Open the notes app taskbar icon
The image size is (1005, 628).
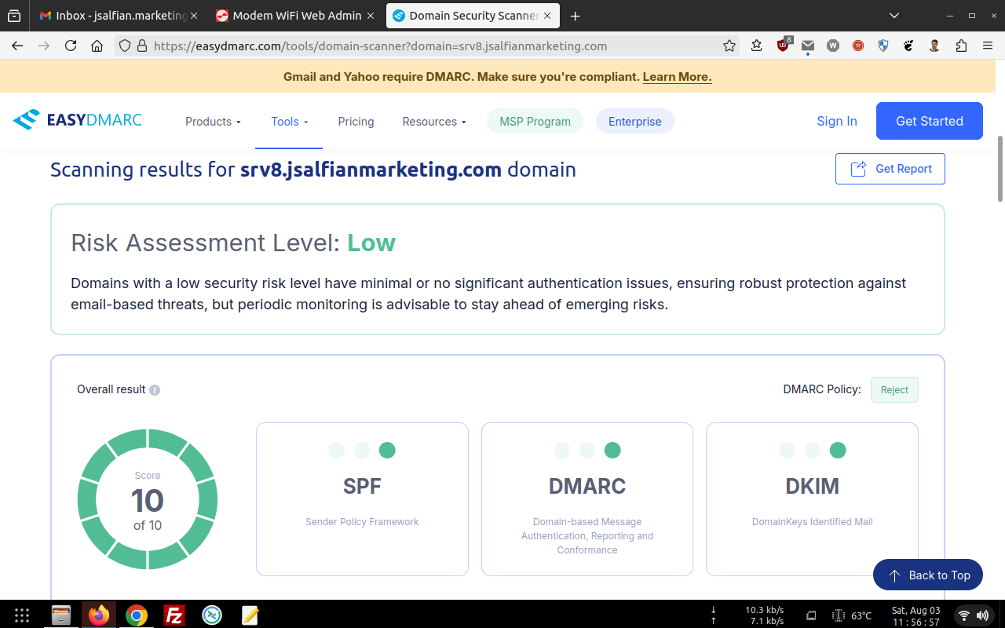[x=250, y=615]
